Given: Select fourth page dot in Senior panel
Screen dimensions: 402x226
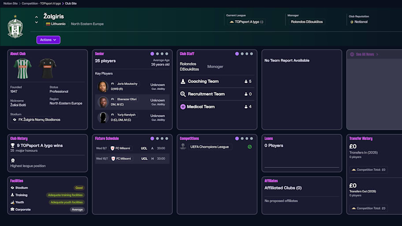Looking at the screenshot, I should pos(167,54).
